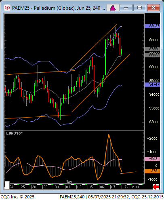This screenshot has width=164, height=200.
Task: Click the 97350 last price tag
Action: click(x=152, y=49)
